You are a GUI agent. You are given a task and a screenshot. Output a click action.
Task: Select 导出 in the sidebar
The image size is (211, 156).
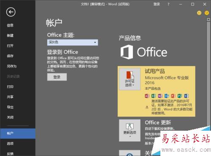18,107
